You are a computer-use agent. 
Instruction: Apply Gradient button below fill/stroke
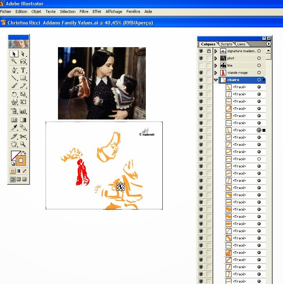(18, 171)
